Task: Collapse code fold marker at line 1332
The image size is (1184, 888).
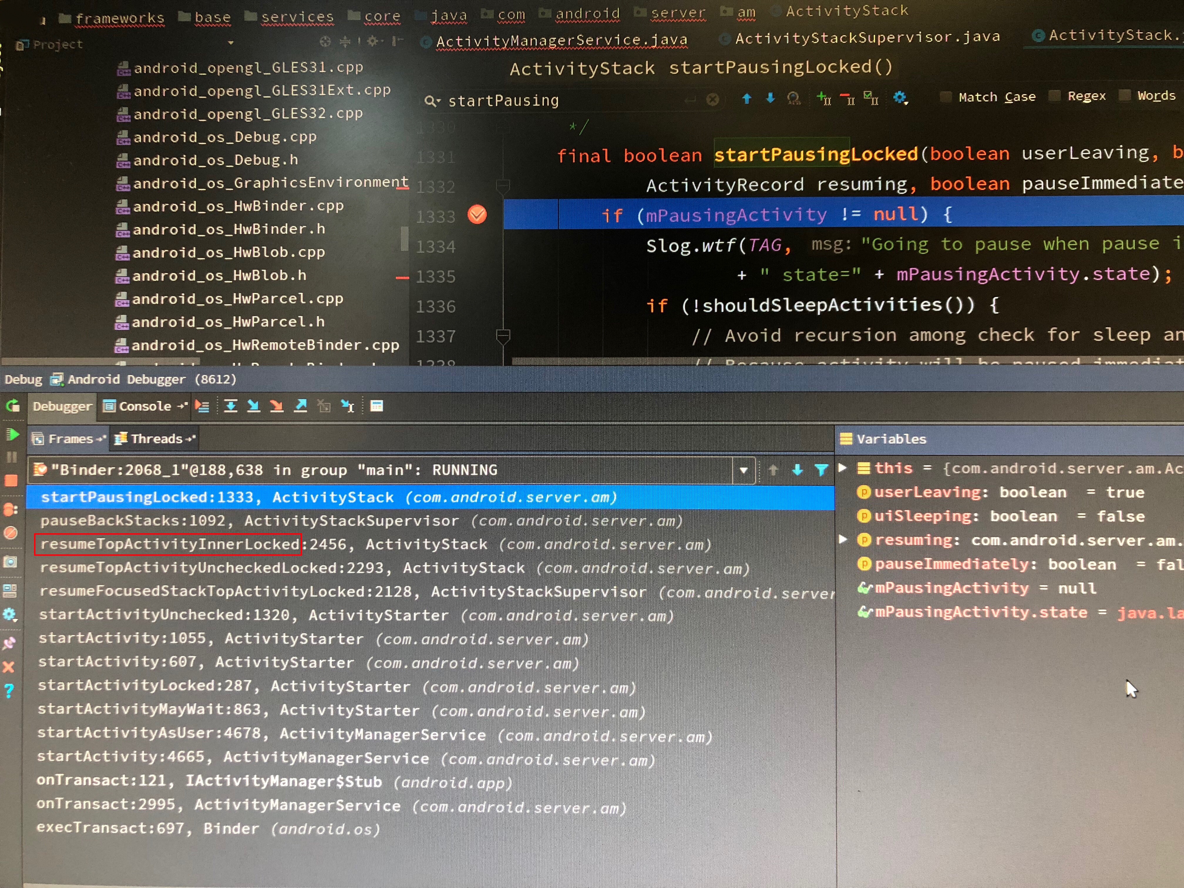Action: [503, 186]
